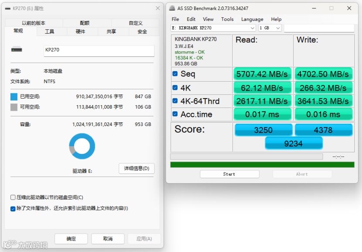Click the Seq read result 5707.42 MB/s
This screenshot has height=252, width=362.
point(262,74)
